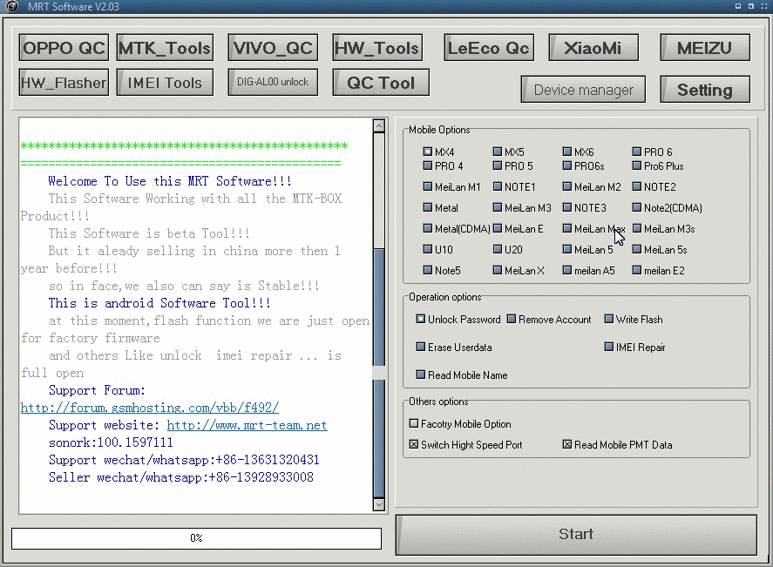773x567 pixels.
Task: Open the MEIZU module
Action: [704, 48]
